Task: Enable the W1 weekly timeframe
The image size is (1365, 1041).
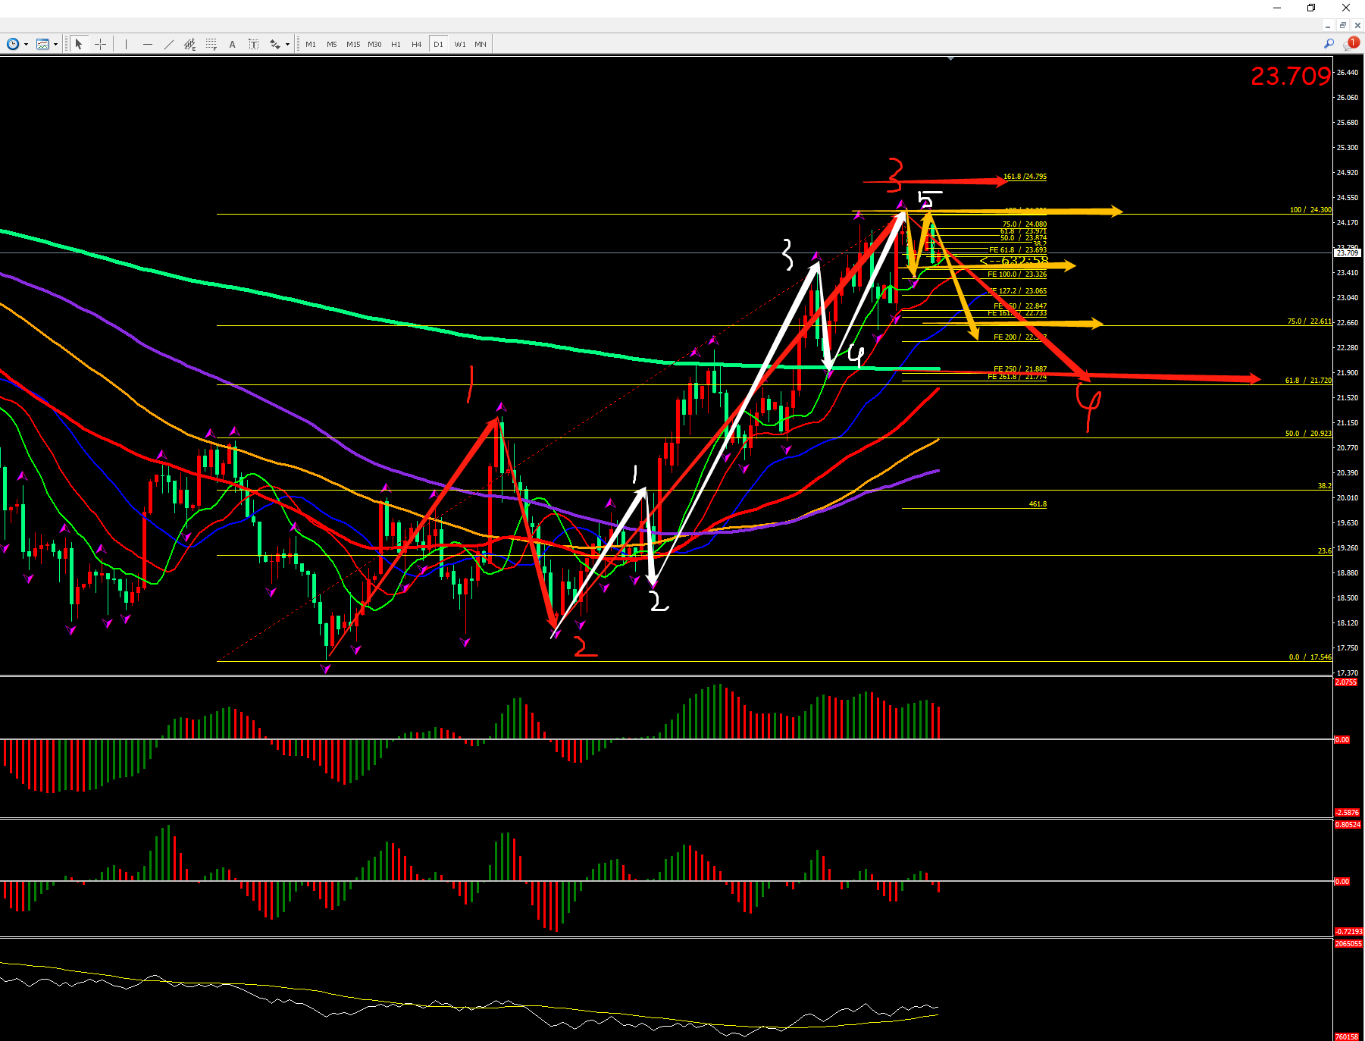Action: (460, 45)
